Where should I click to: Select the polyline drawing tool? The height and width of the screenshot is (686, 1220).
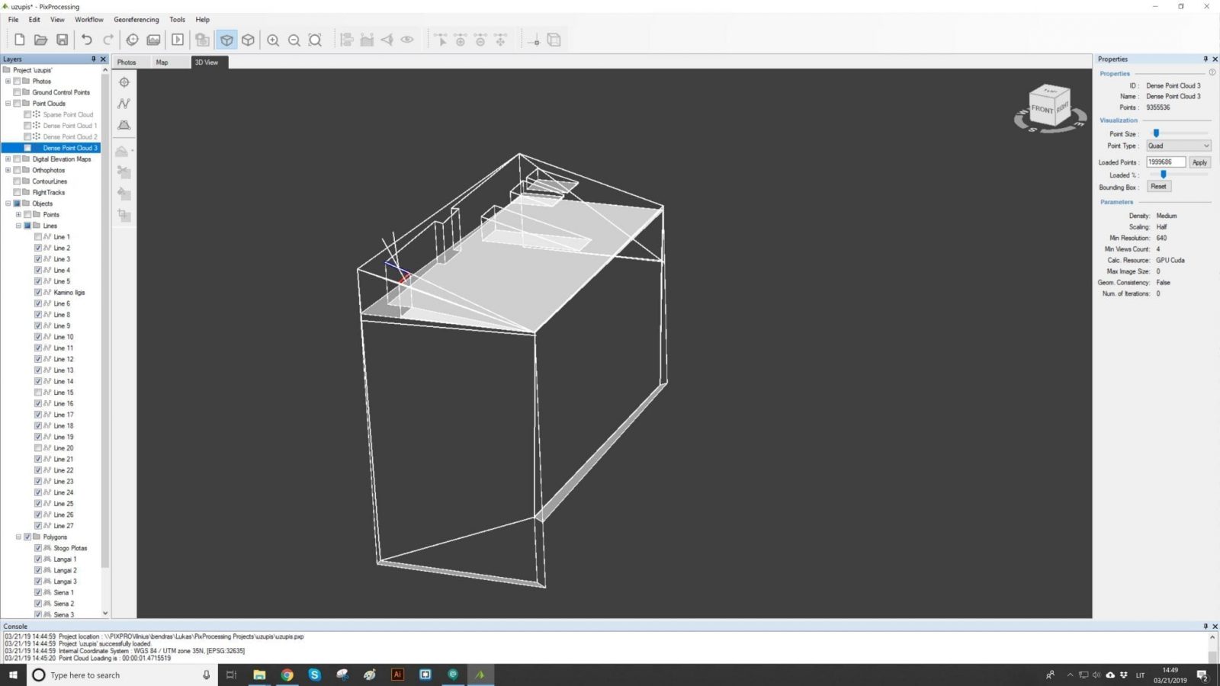pos(124,103)
